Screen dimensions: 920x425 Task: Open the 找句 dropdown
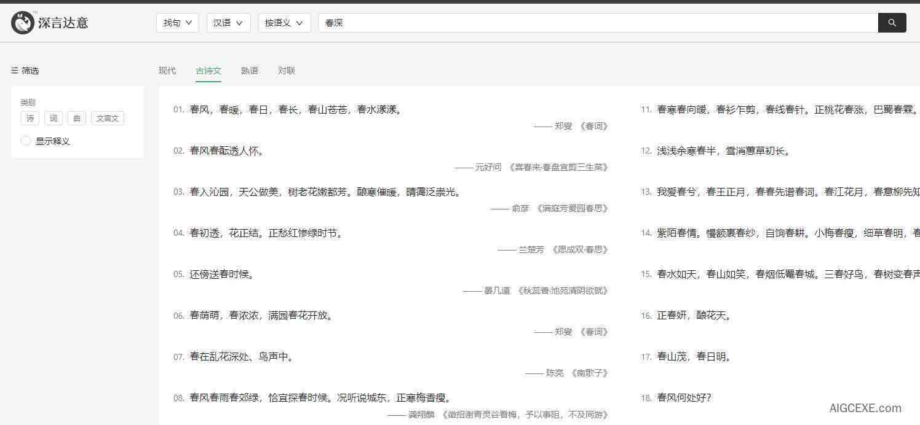point(178,23)
